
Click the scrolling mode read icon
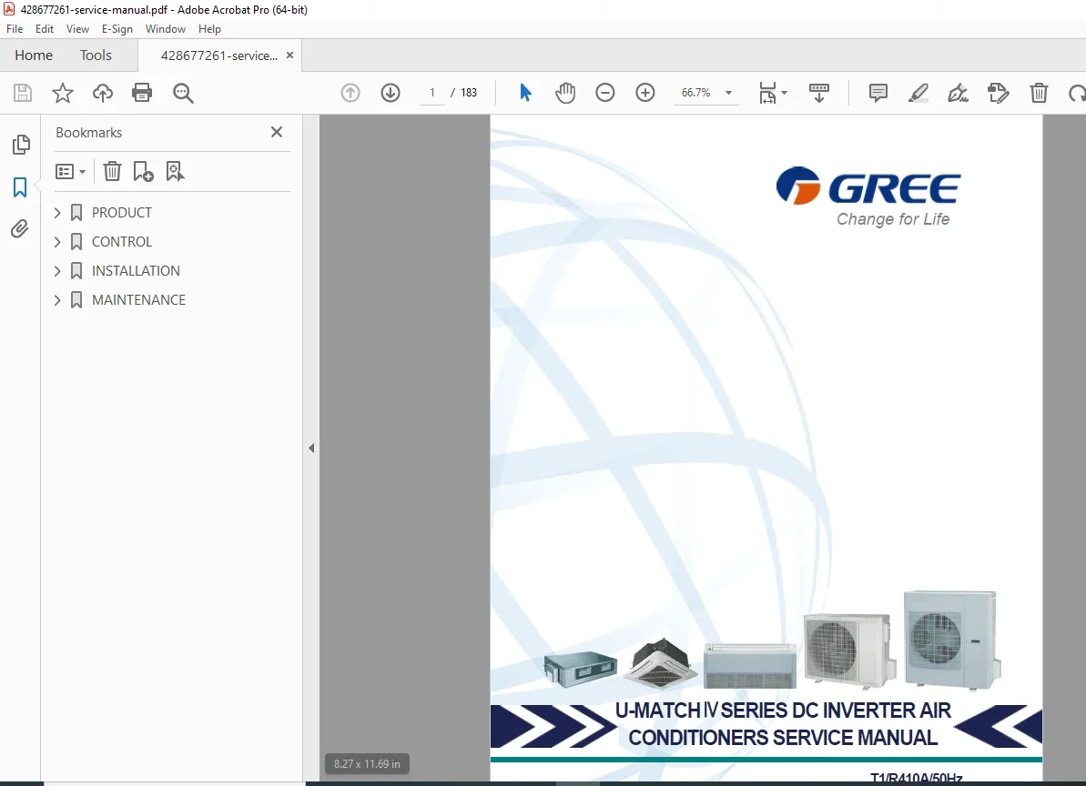(x=818, y=93)
